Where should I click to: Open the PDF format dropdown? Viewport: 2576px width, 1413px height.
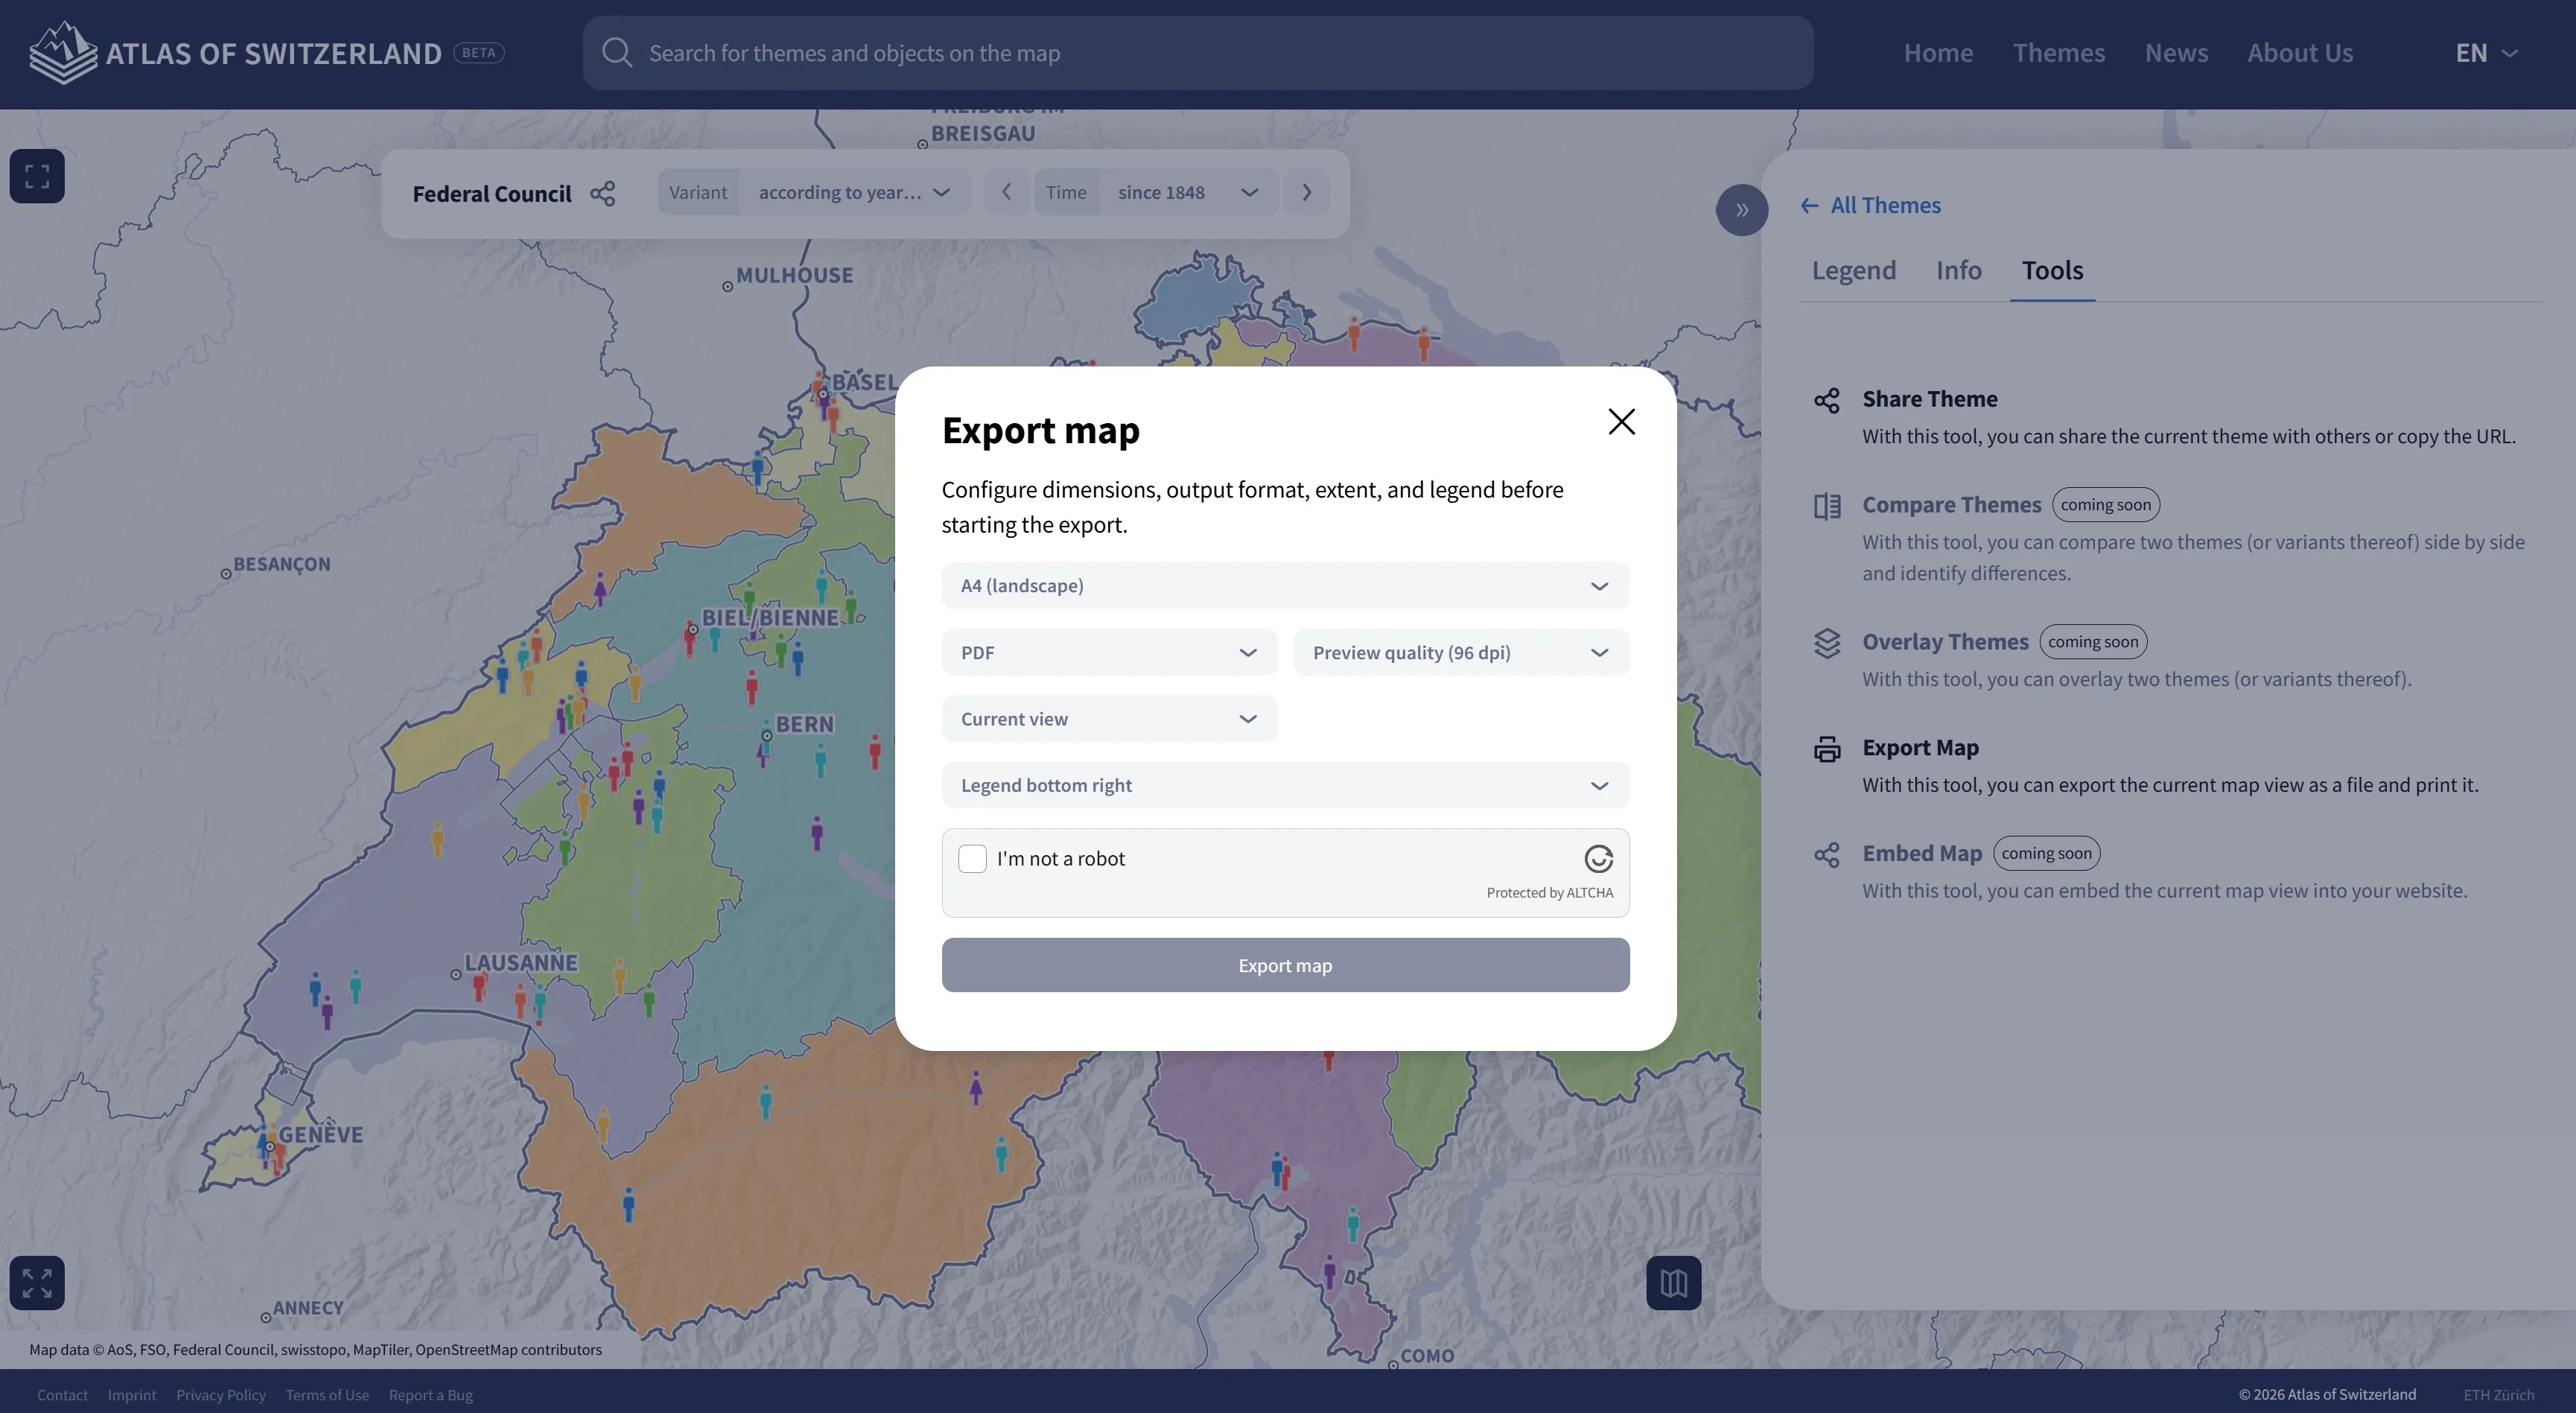1109,652
